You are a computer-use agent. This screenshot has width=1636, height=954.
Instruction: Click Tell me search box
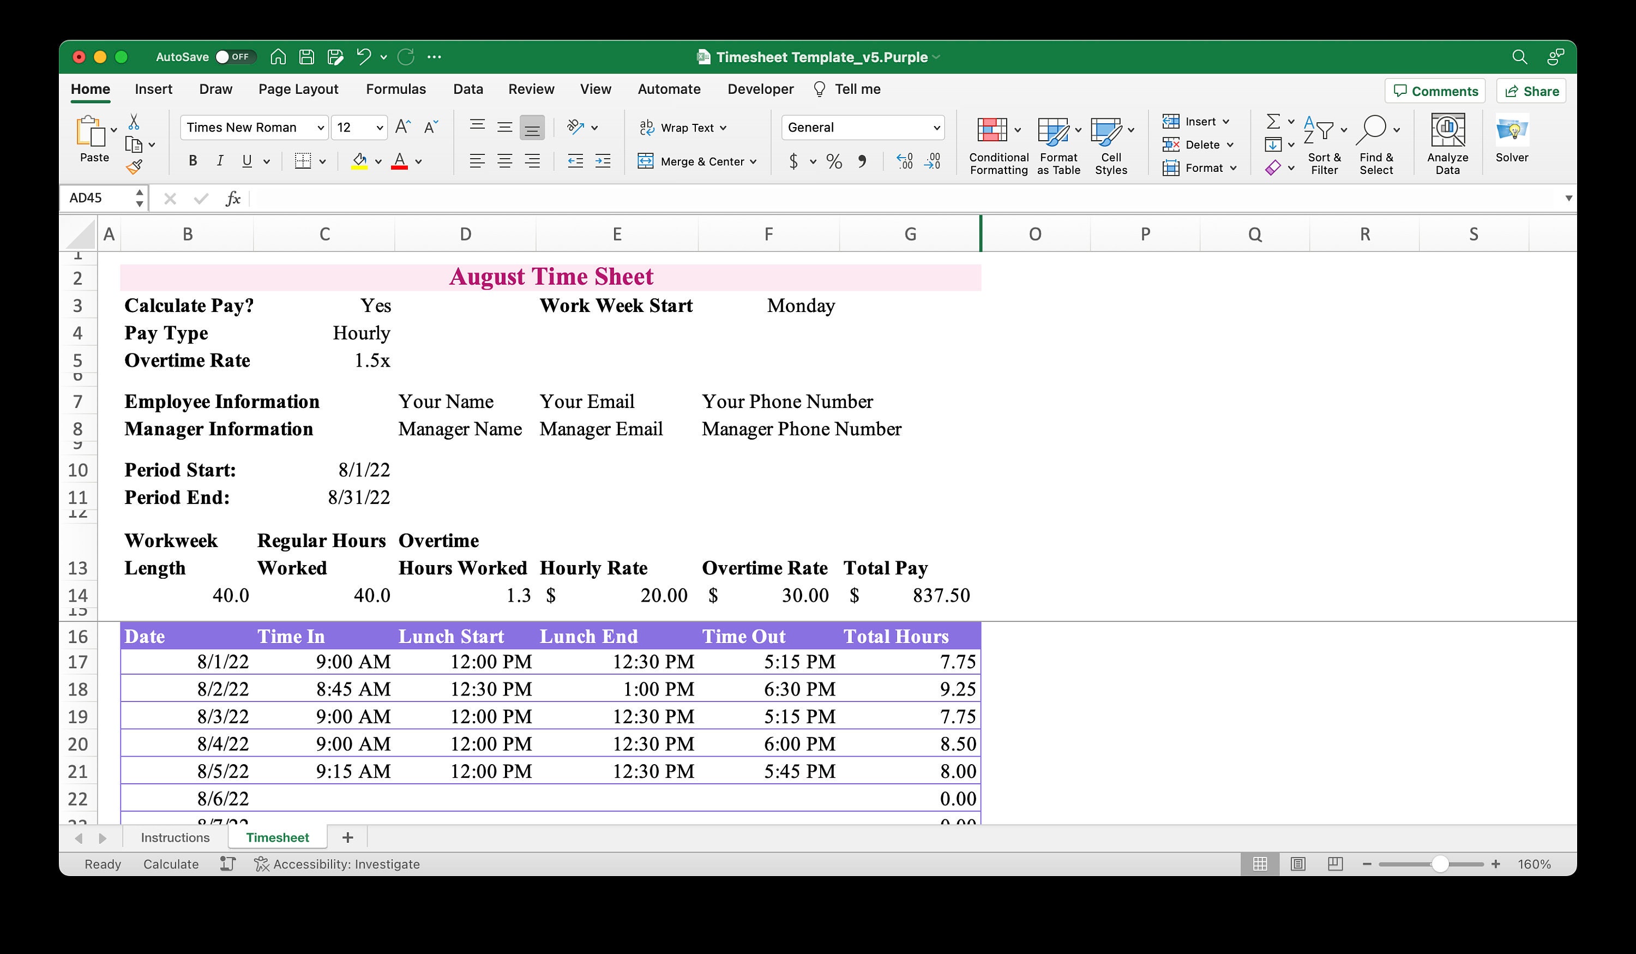pos(848,89)
